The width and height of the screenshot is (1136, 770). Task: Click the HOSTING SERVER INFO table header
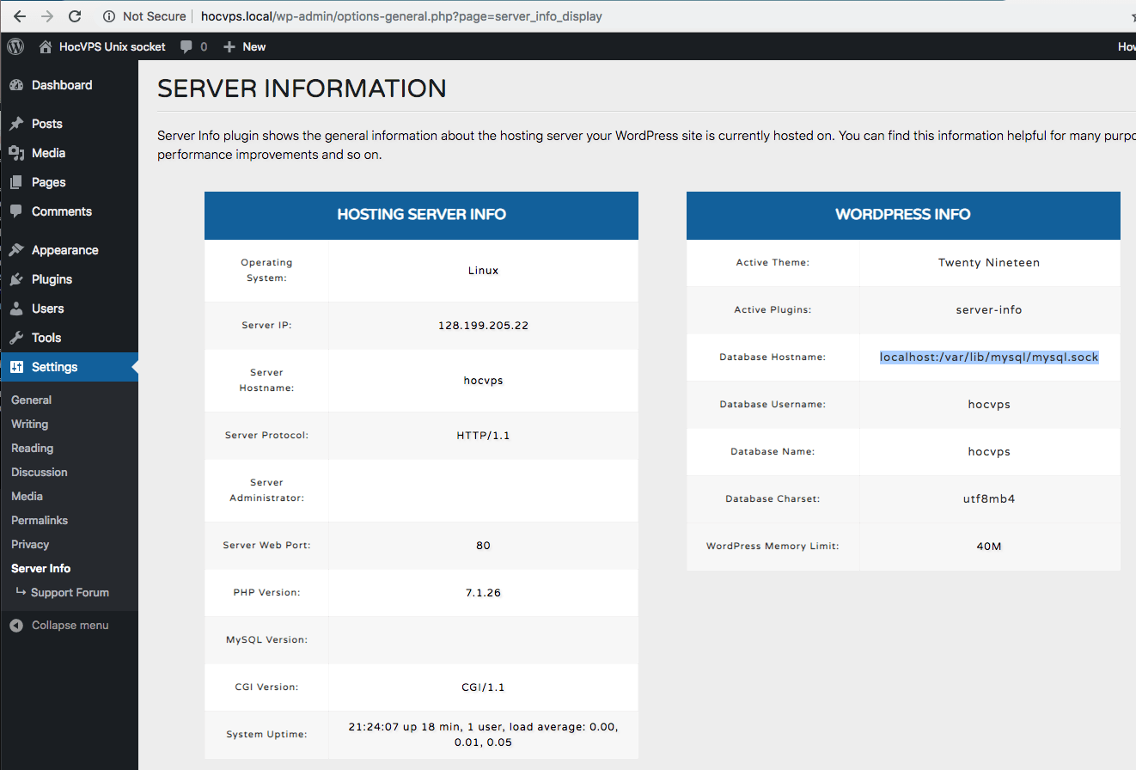click(421, 215)
